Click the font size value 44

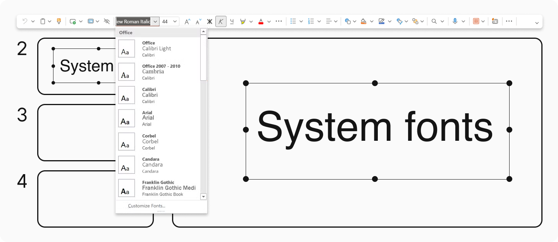165,21
